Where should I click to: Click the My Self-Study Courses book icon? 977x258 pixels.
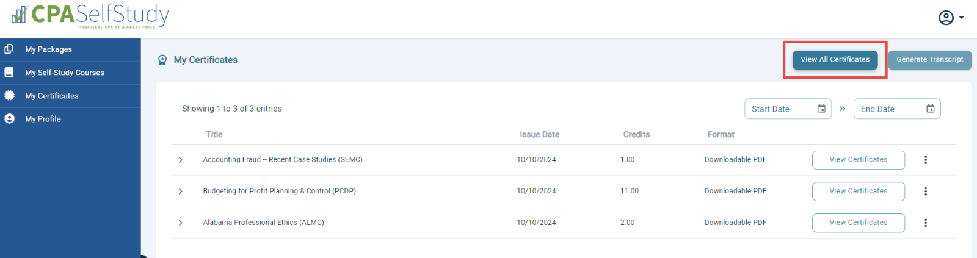(9, 72)
